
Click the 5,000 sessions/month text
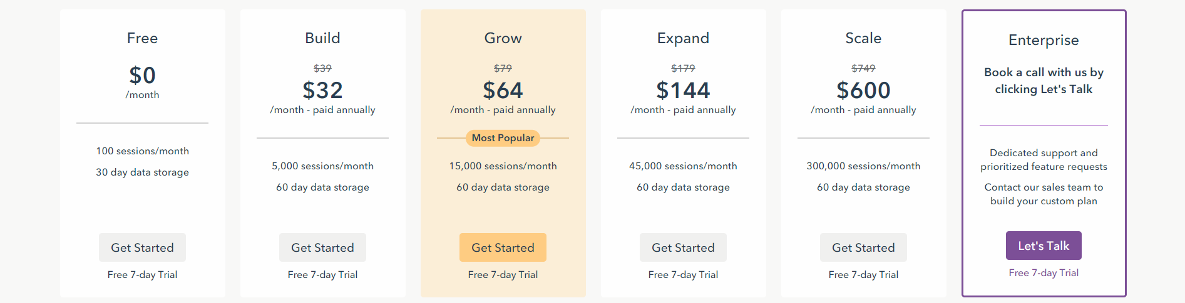pyautogui.click(x=322, y=166)
